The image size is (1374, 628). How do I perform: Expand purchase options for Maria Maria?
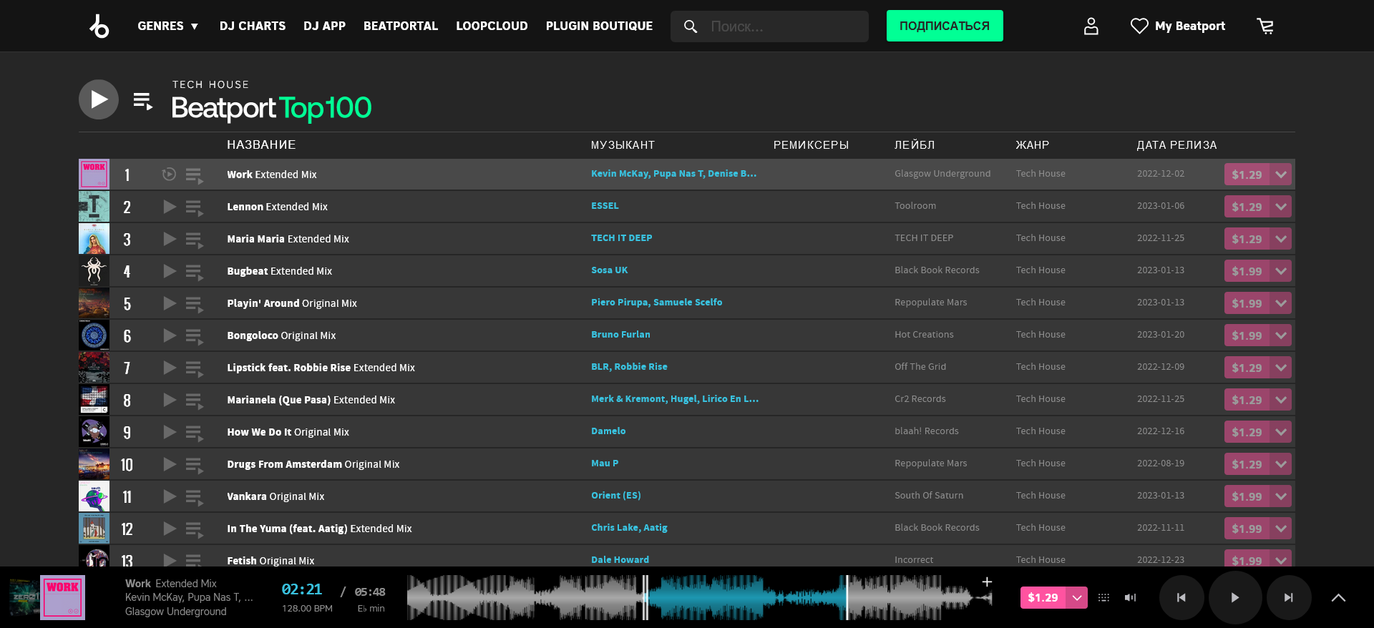point(1281,239)
